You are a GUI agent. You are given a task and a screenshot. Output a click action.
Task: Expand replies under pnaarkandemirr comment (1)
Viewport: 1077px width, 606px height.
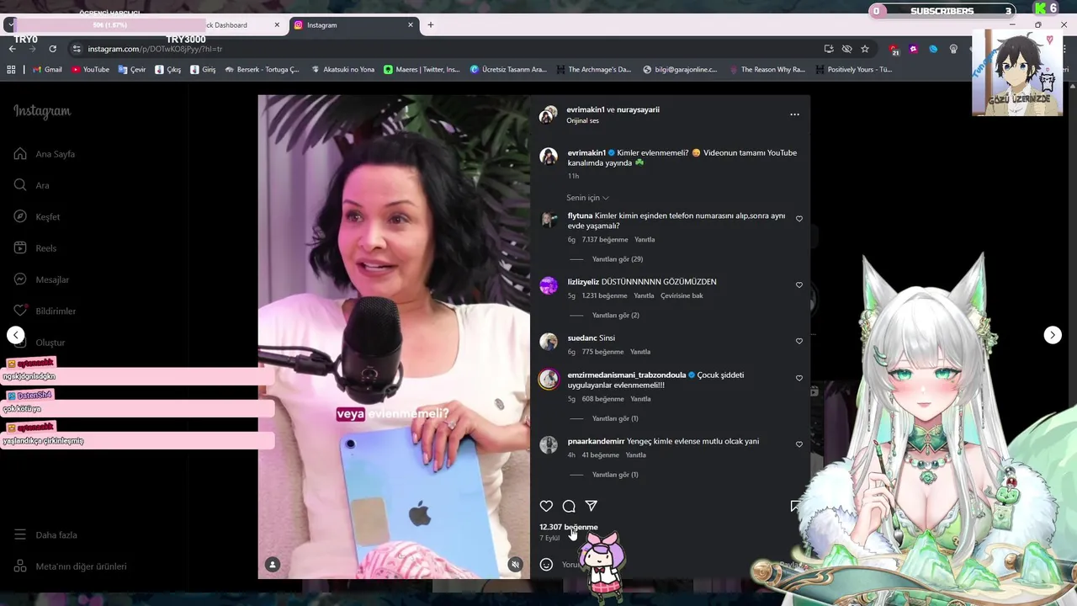point(615,475)
